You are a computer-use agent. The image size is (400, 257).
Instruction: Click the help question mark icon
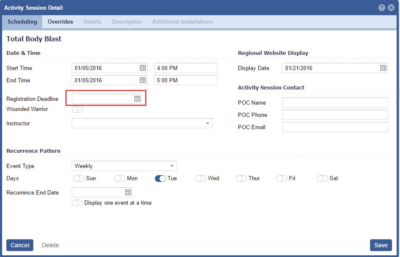click(382, 8)
